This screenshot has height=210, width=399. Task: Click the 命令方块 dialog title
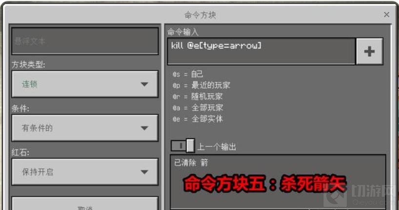coord(200,15)
